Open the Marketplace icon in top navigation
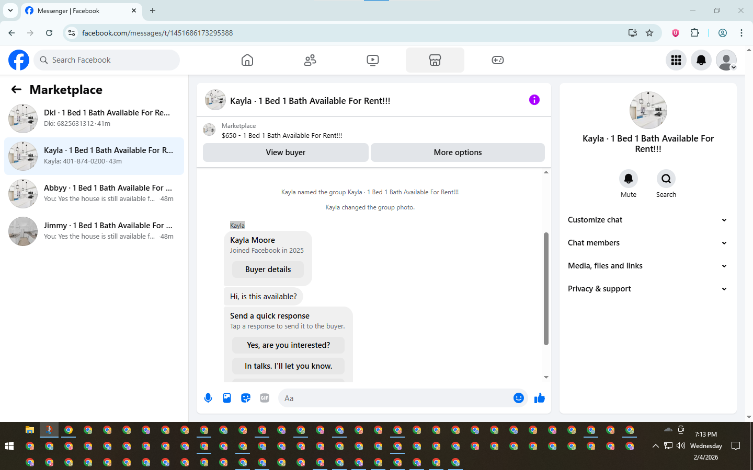Image resolution: width=753 pixels, height=470 pixels. pos(435,60)
